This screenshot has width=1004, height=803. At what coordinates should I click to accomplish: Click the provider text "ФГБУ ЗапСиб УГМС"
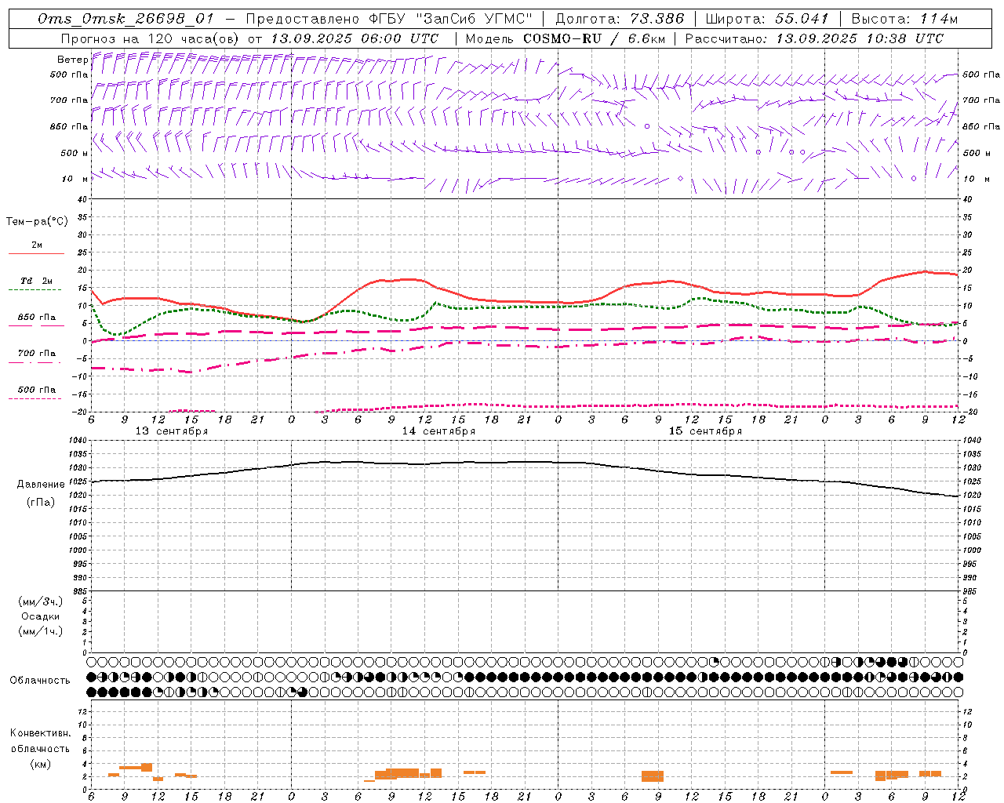click(x=451, y=19)
